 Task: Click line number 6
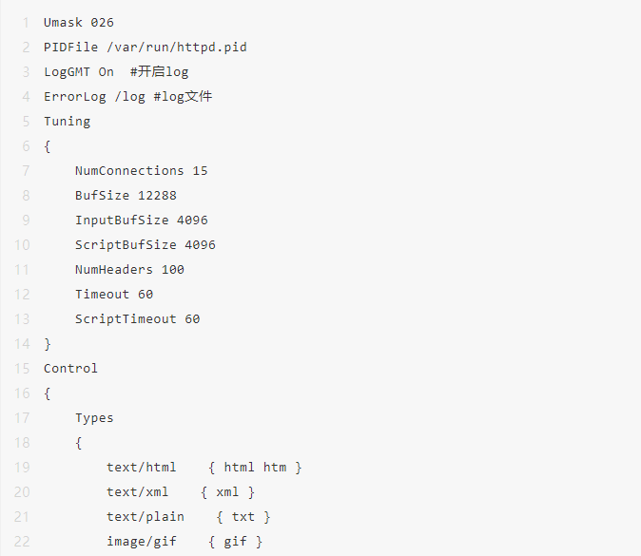point(26,145)
